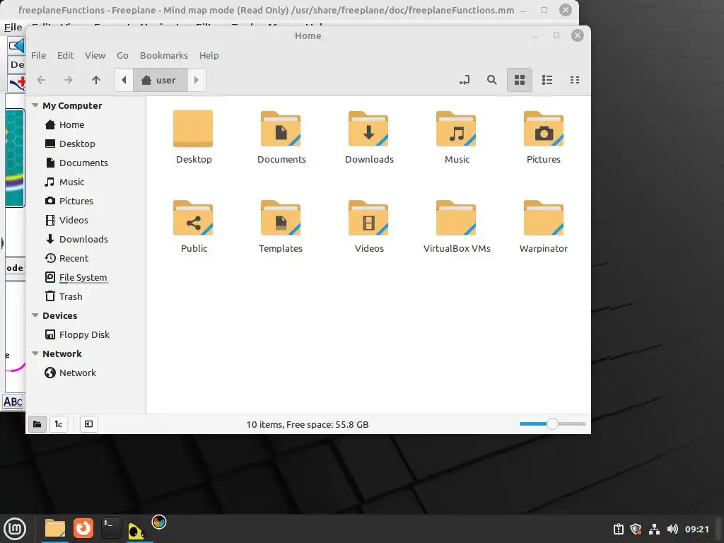Switch to Freeplane in the taskbar
Viewport: 724px width, 543px height.
pyautogui.click(x=136, y=530)
